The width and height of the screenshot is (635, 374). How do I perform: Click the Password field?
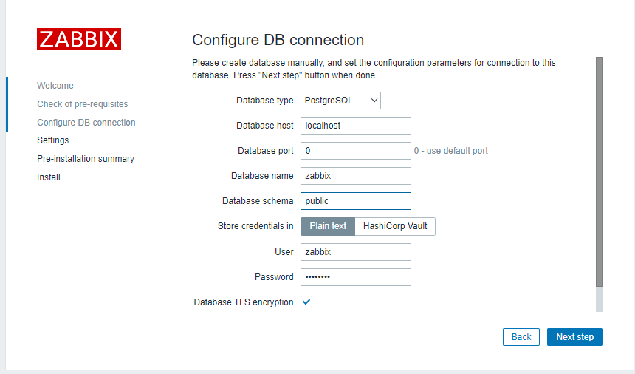pyautogui.click(x=355, y=277)
